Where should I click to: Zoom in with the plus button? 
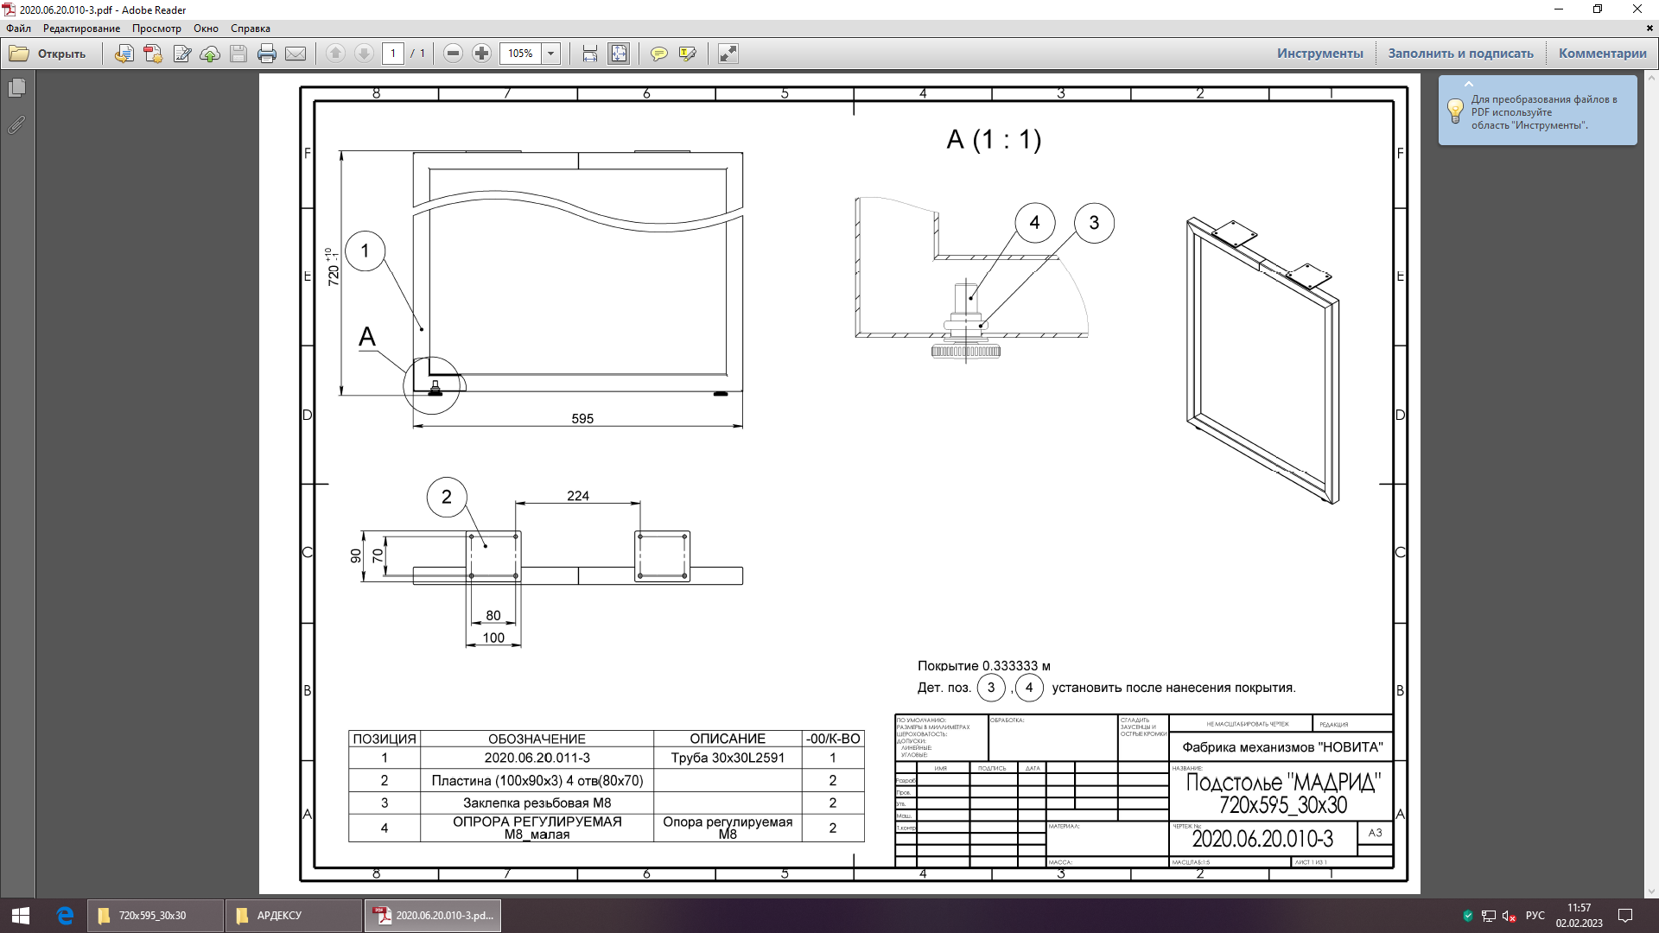(481, 54)
